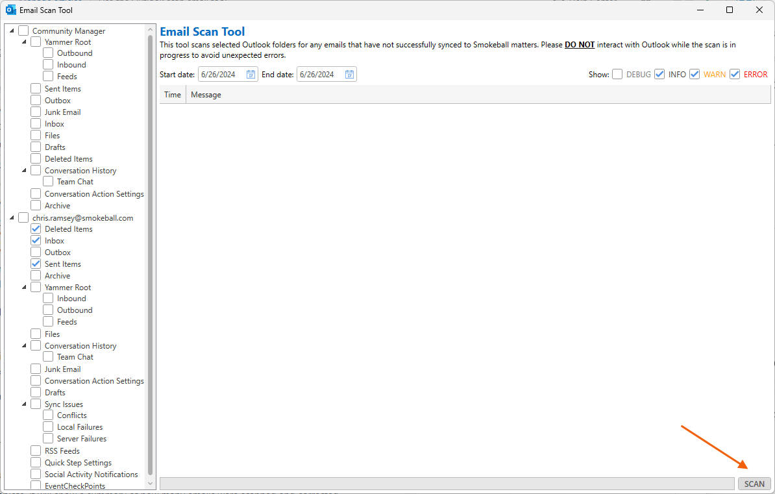
Task: Select Outbound under Community Manager's Yammer Root
Action: click(75, 53)
